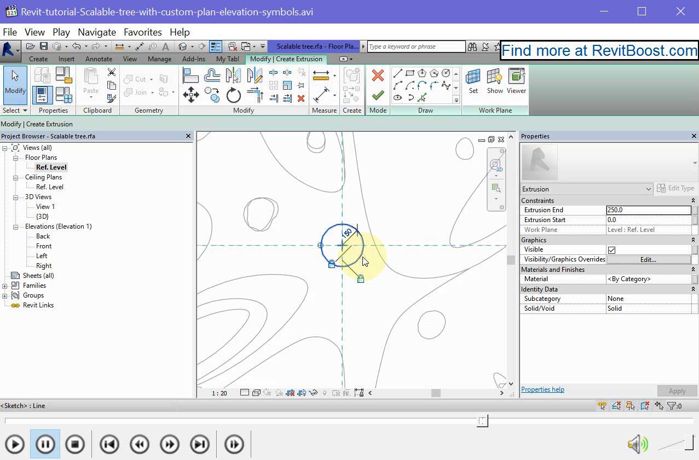Start playback with the Play button
Screen dimensions: 699x460
pyautogui.click(x=15, y=444)
